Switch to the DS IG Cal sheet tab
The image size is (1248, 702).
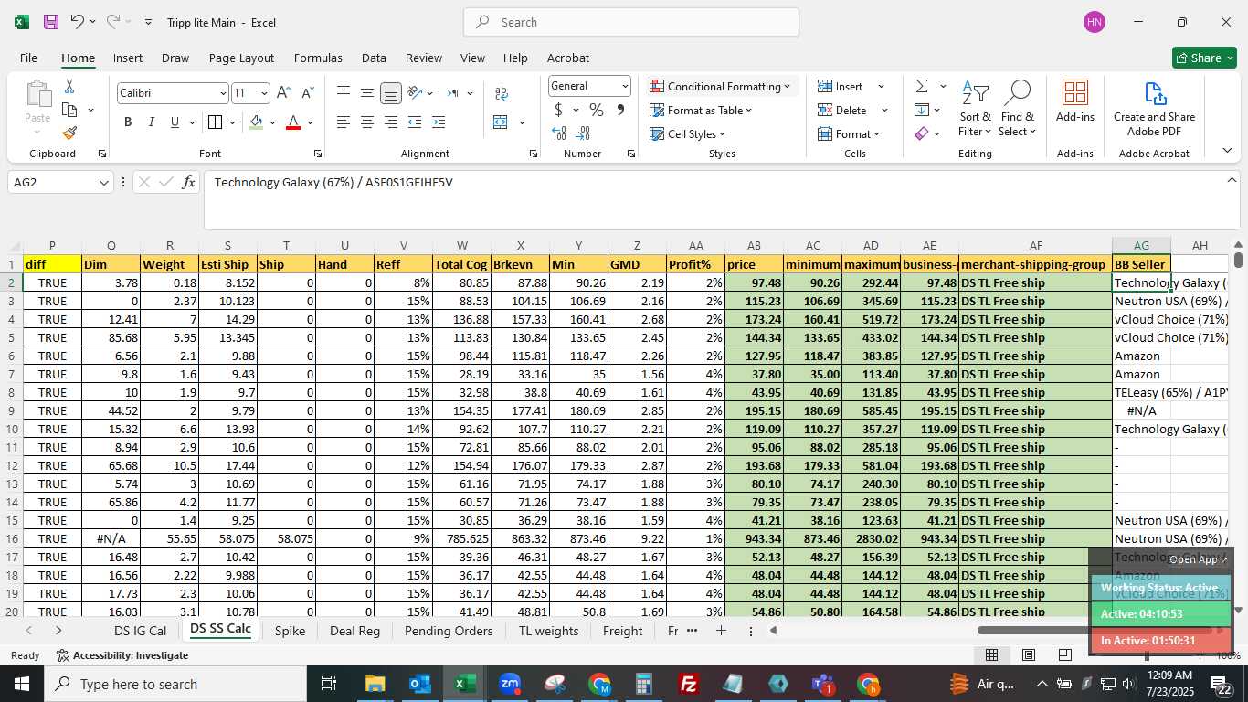(141, 631)
